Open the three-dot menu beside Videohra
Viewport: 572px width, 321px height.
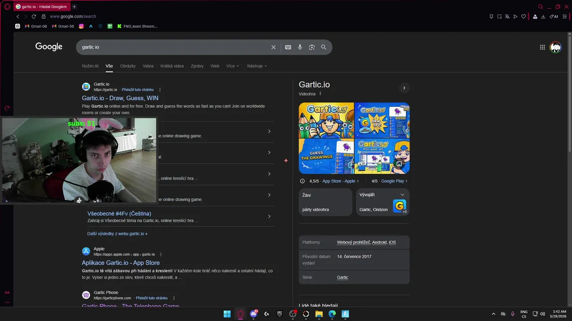(x=320, y=94)
